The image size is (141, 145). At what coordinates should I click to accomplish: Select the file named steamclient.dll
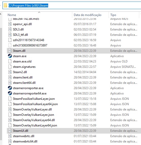click(23, 77)
